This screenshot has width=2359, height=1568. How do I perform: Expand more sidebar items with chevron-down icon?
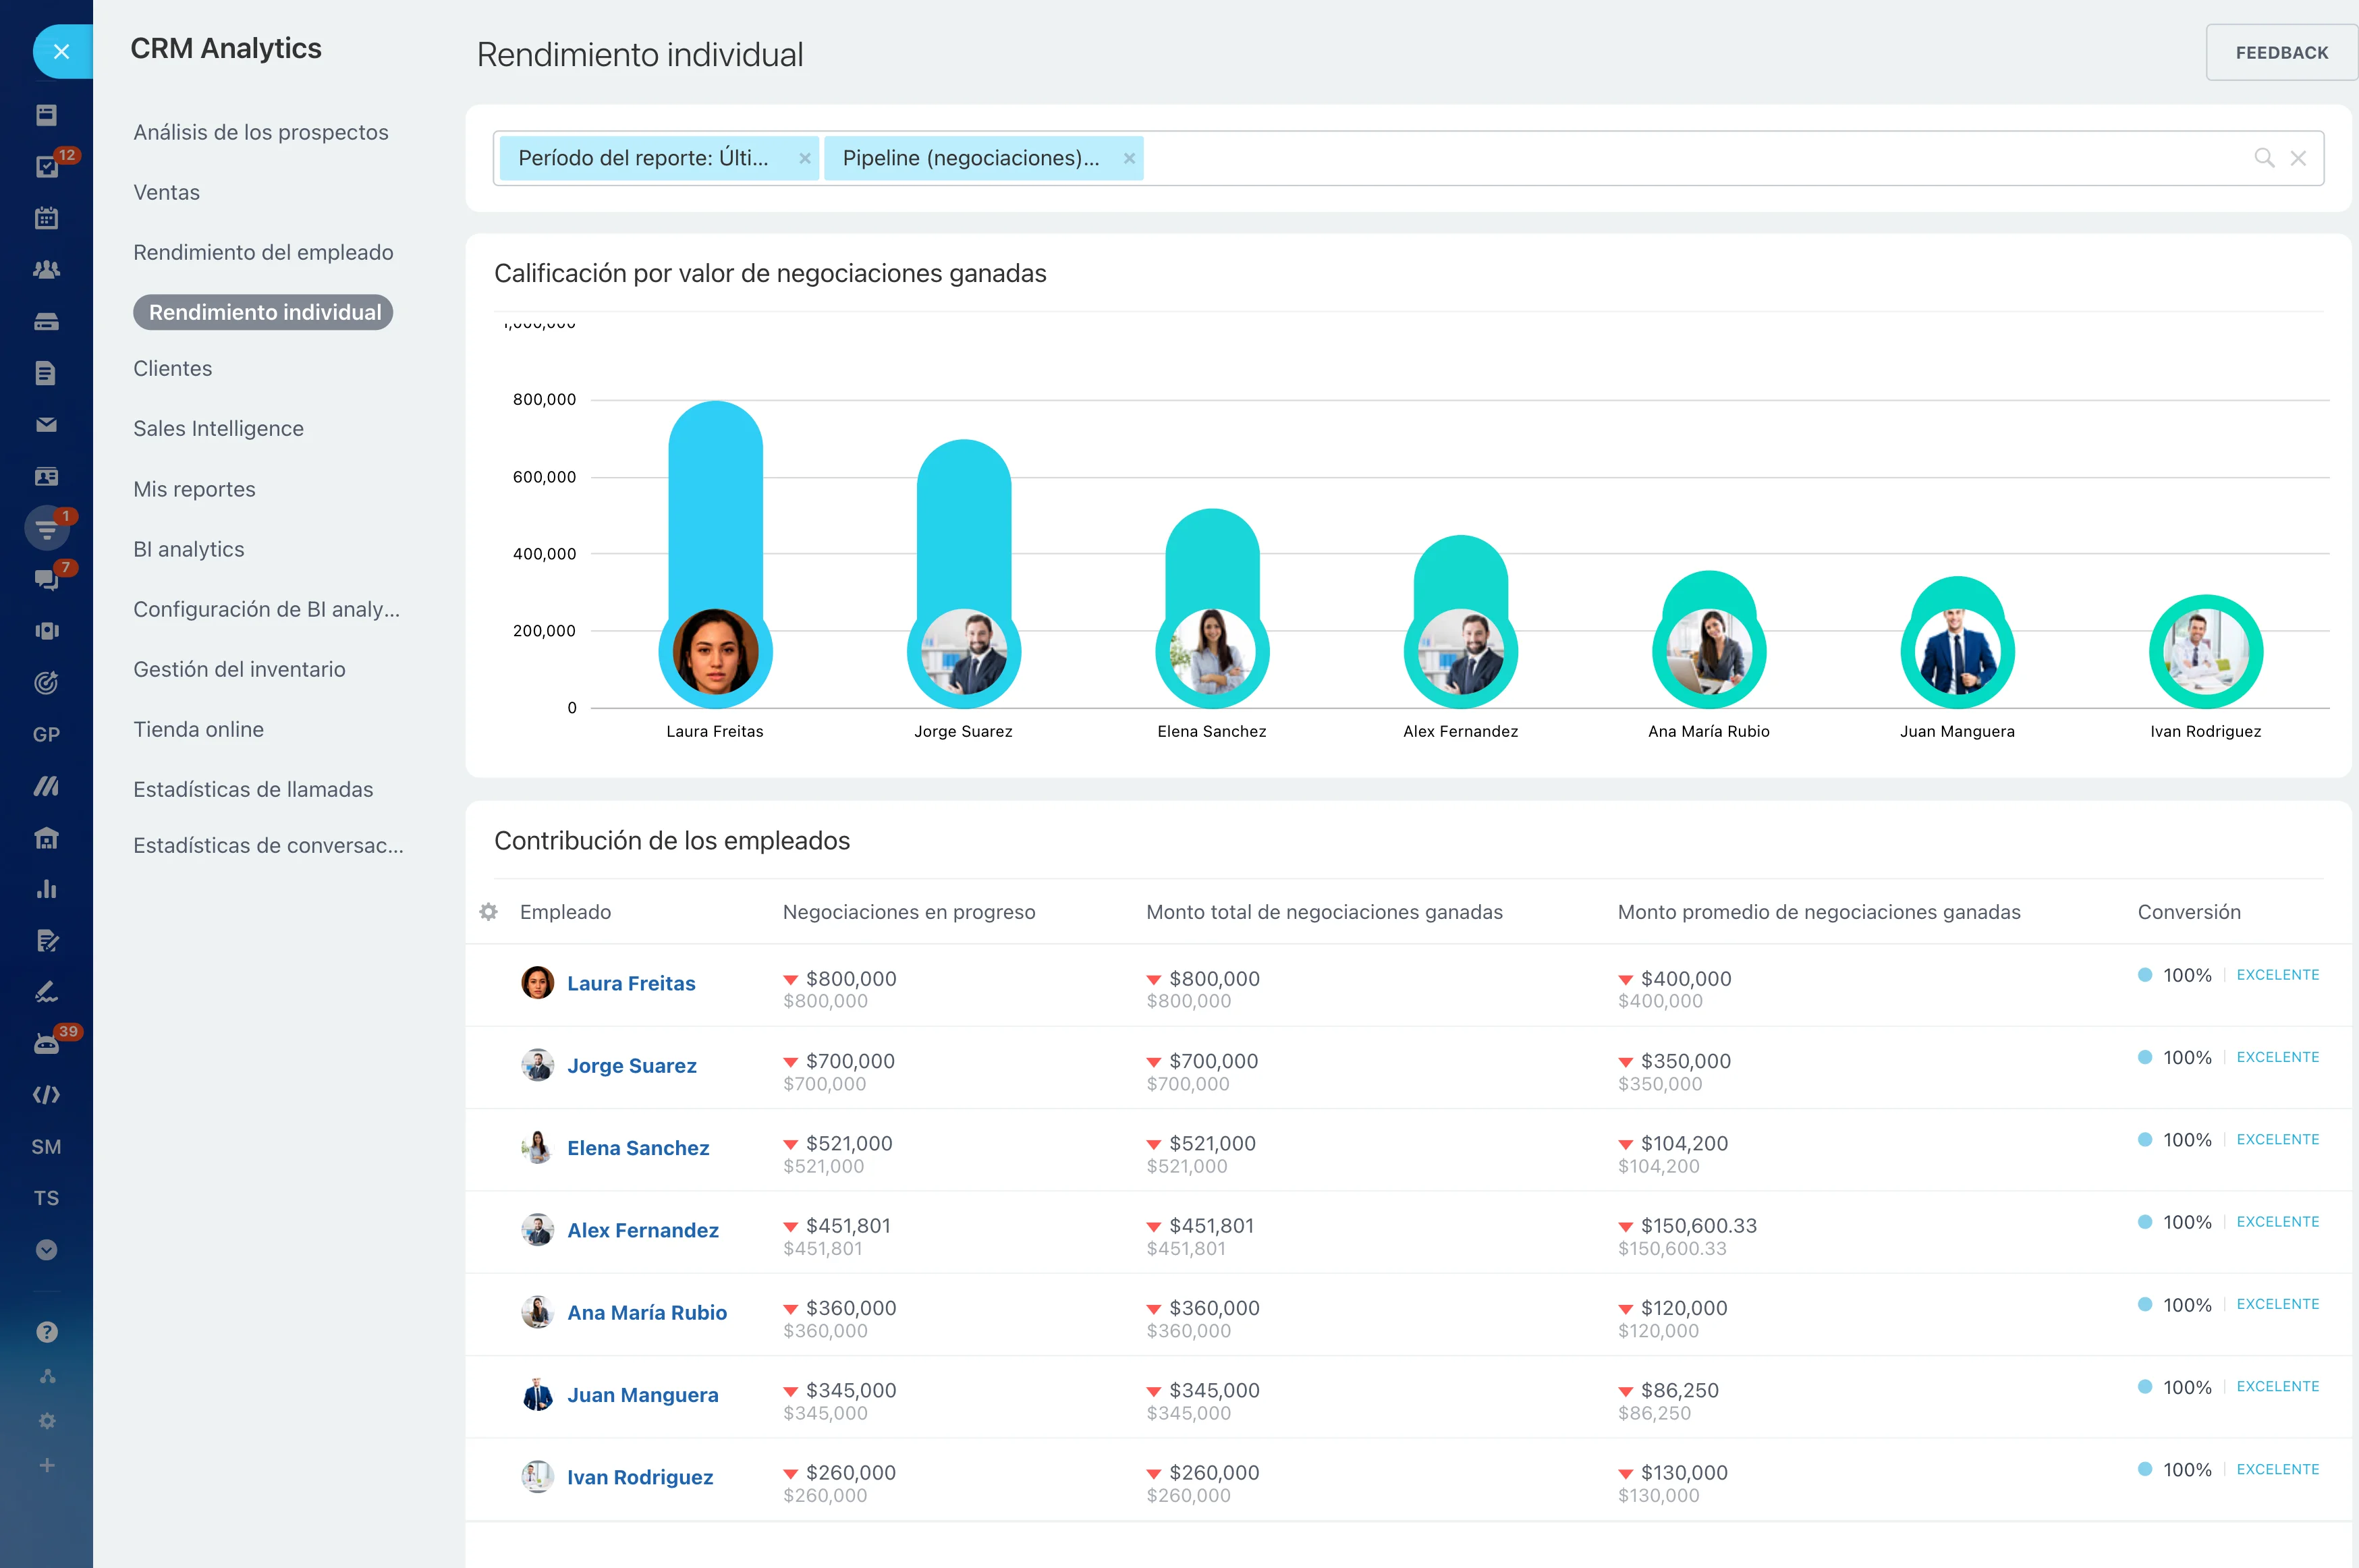[46, 1250]
